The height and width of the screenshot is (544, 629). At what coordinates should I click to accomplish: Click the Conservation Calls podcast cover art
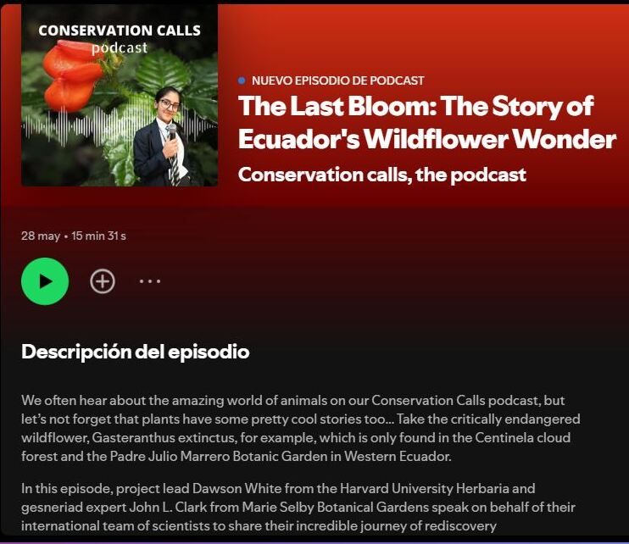point(120,95)
